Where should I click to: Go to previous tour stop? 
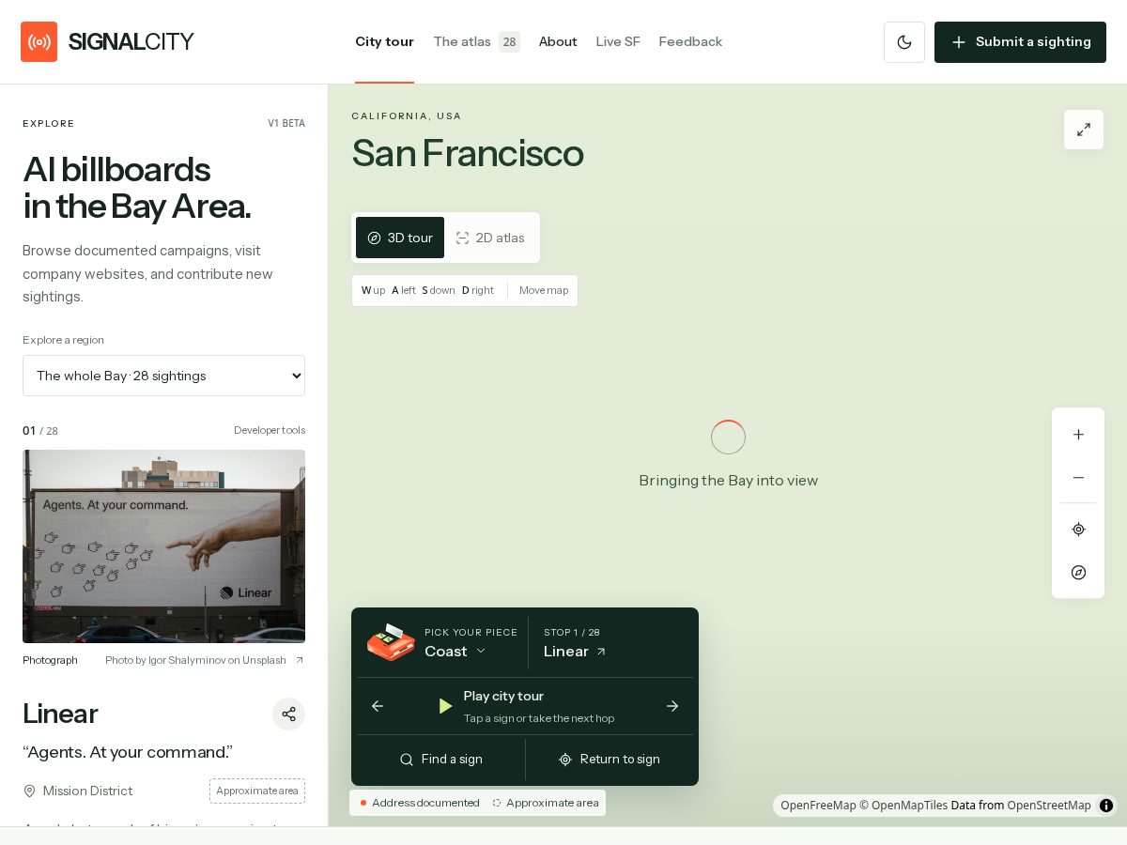[x=378, y=706]
